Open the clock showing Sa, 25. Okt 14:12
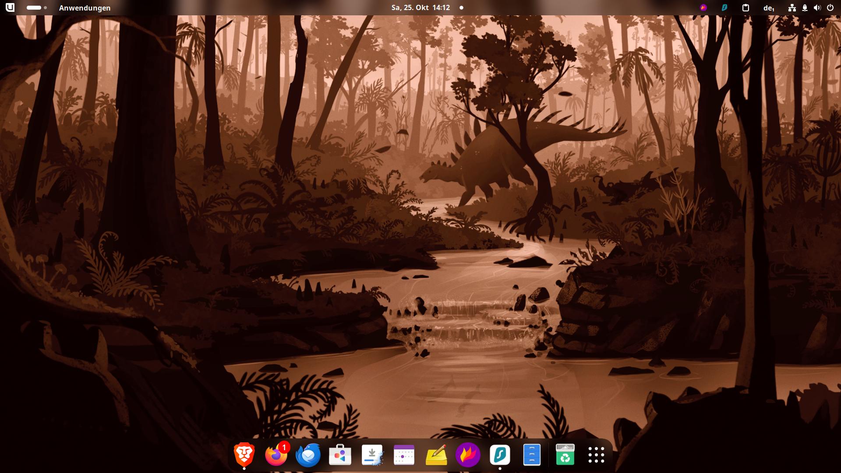The height and width of the screenshot is (473, 841). (420, 7)
